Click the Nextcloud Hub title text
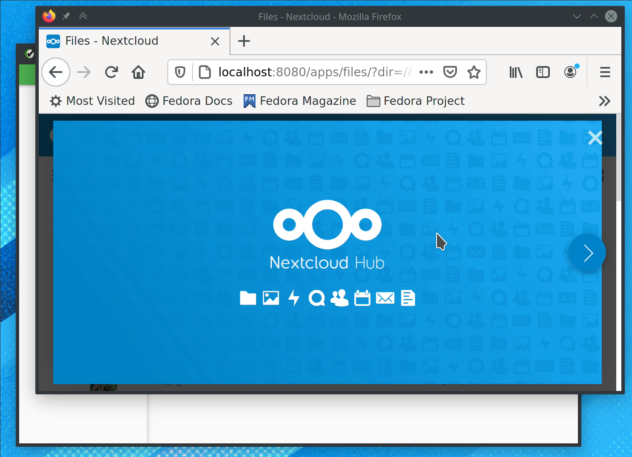Screen dimensions: 632x457 click(327, 263)
